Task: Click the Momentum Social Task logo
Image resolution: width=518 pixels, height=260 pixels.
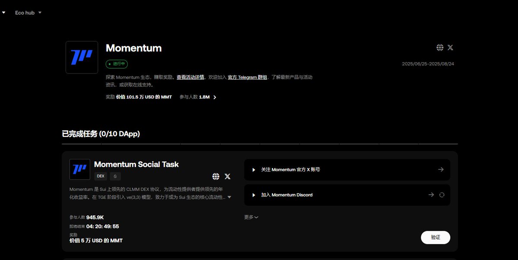Action: 80,169
